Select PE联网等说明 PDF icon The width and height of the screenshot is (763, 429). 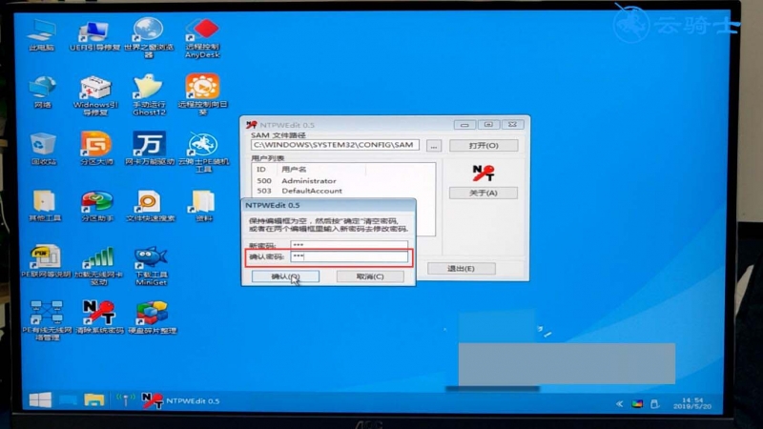pyautogui.click(x=46, y=261)
